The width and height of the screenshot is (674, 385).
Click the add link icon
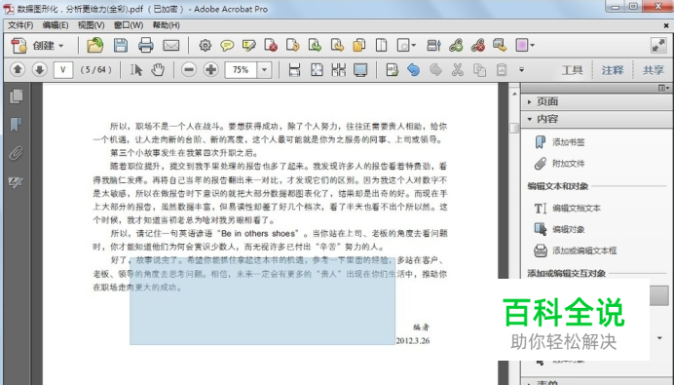(x=456, y=45)
